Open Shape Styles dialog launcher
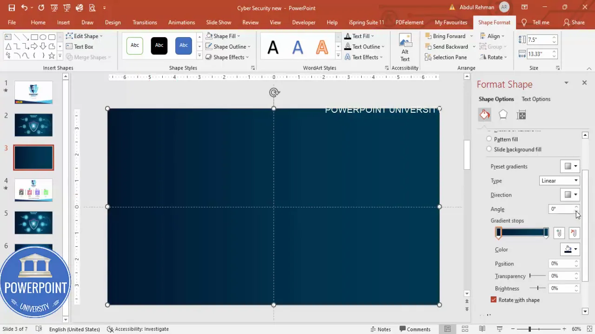The height and width of the screenshot is (334, 595). [x=253, y=68]
